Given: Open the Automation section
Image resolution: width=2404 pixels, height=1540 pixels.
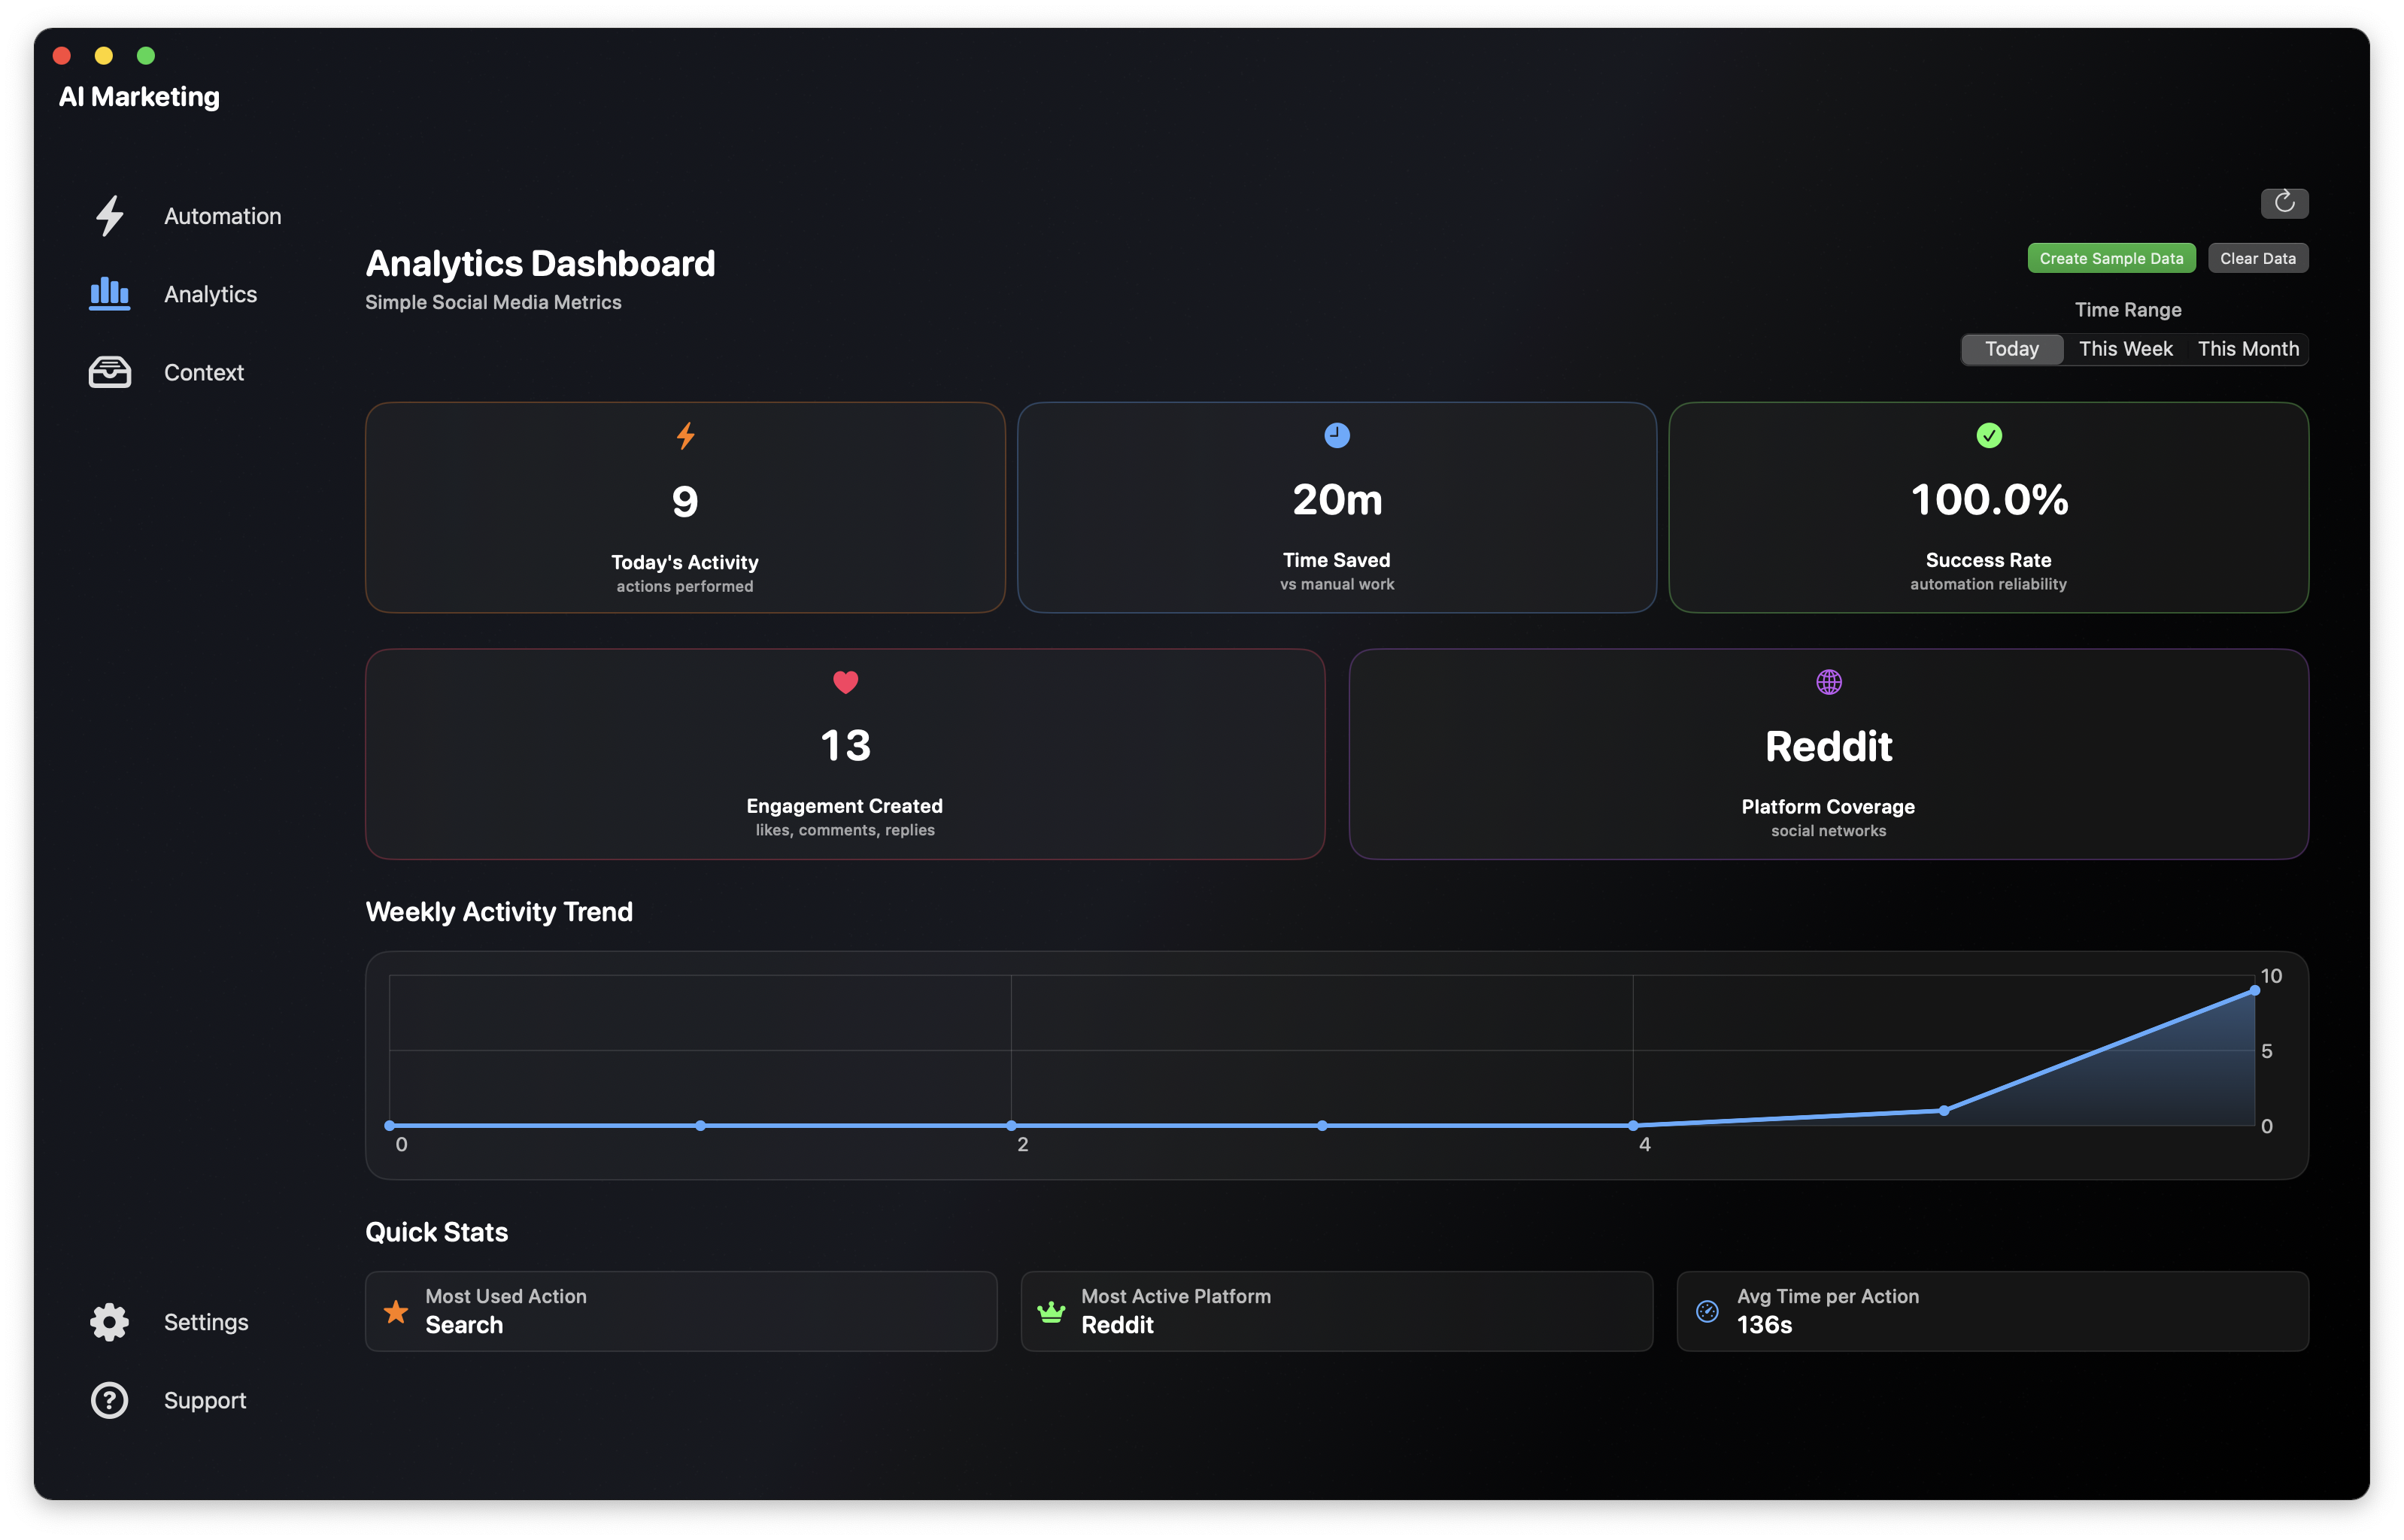Looking at the screenshot, I should click(x=222, y=216).
